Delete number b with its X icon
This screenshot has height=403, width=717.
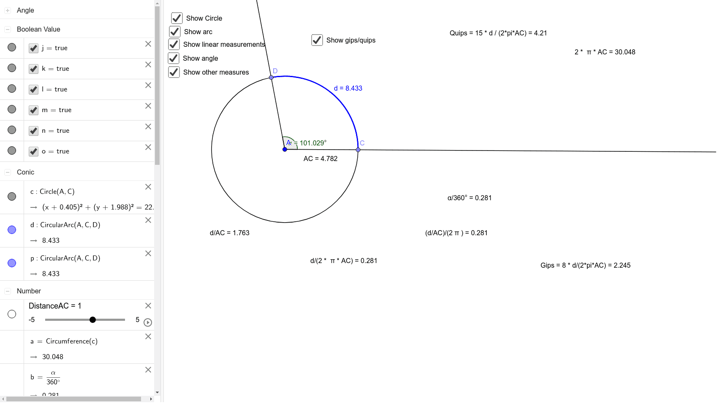point(148,370)
